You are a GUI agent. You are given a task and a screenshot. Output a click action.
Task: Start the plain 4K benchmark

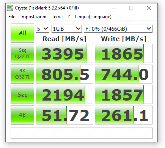pos(22,115)
